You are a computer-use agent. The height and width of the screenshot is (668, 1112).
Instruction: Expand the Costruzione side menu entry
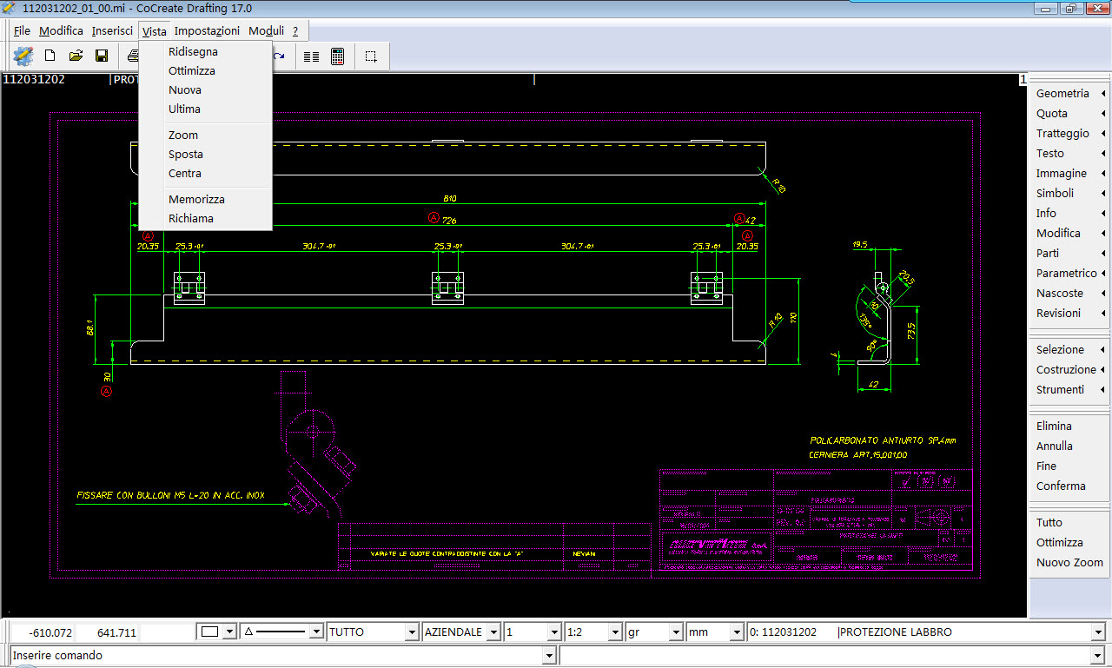click(x=1069, y=369)
